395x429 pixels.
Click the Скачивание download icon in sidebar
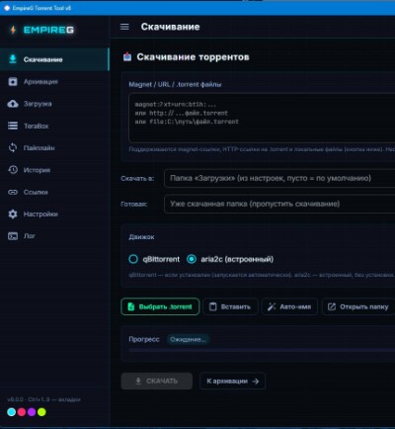coord(13,59)
